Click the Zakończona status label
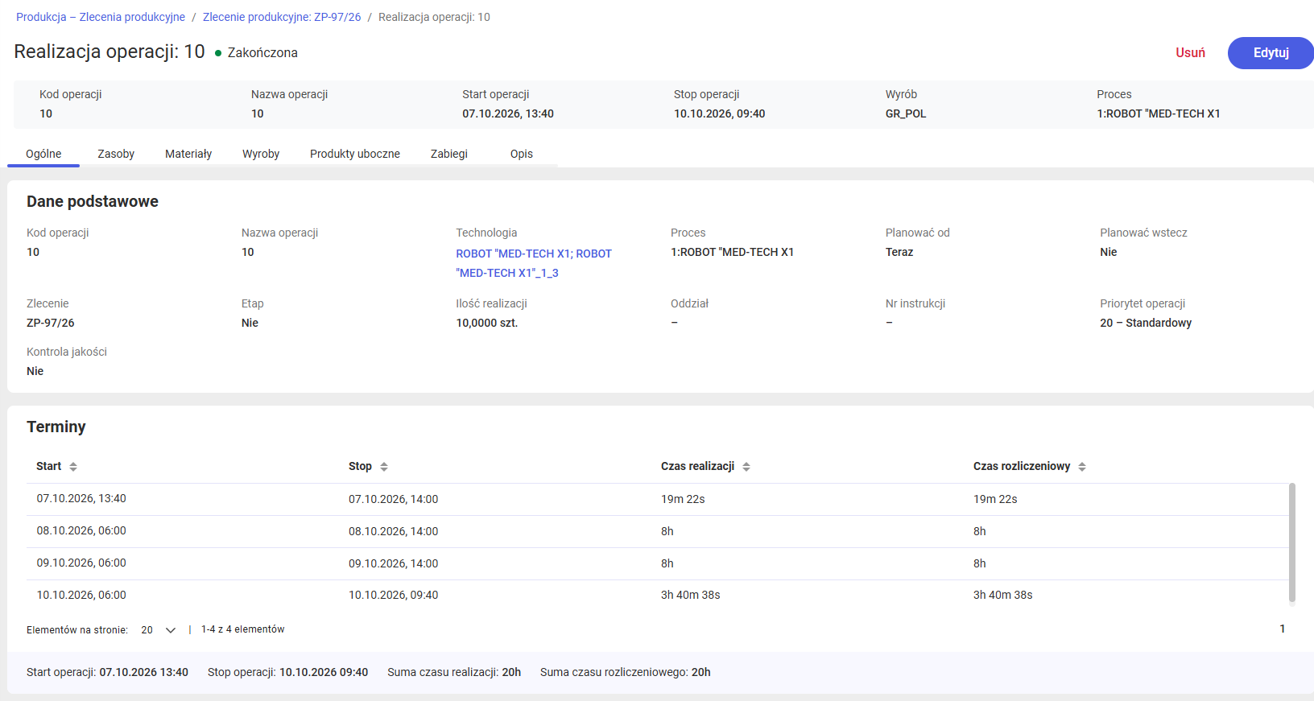This screenshot has height=701, width=1314. [262, 53]
